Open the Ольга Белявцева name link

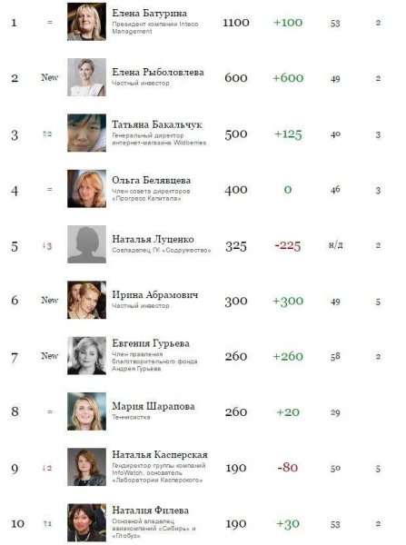pyautogui.click(x=151, y=180)
